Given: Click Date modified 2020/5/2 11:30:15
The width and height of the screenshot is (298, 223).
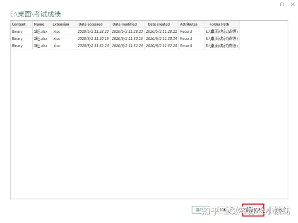Looking at the screenshot, I should [x=127, y=39].
